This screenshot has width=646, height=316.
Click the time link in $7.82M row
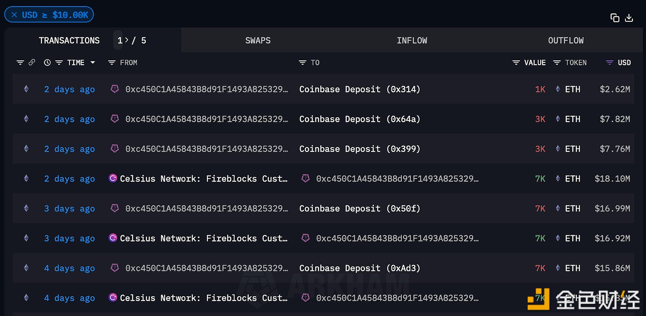coord(69,119)
